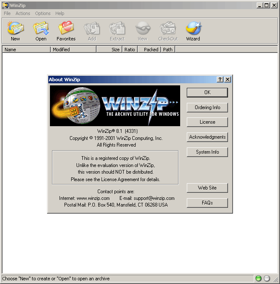Click 'This is a registered copy of WinZip.'
The height and width of the screenshot is (284, 280).
coord(116,158)
